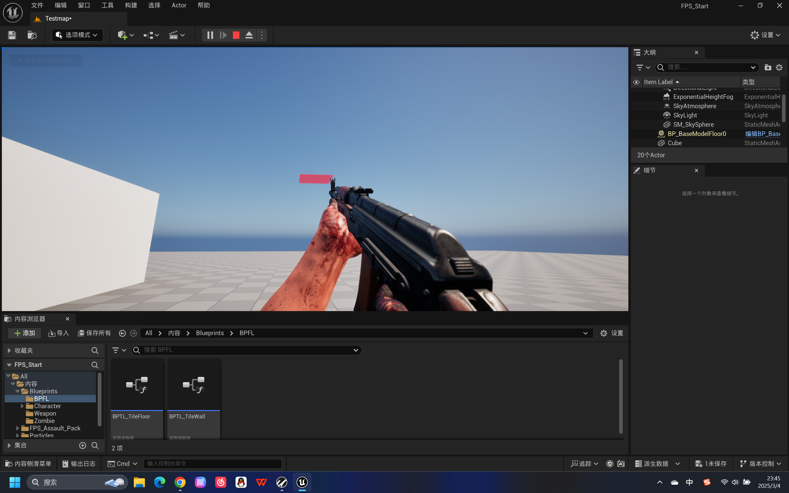Open the outliner settings gear
The image size is (789, 493).
pyautogui.click(x=779, y=67)
